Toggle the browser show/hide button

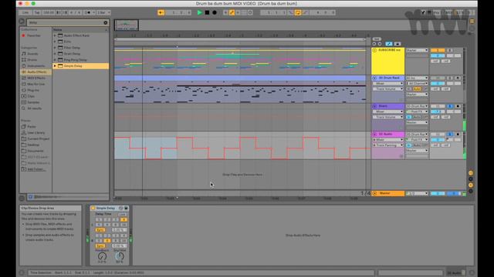point(22,22)
